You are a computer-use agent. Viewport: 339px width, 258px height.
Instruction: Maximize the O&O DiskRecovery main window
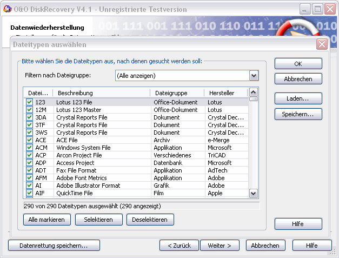(x=317, y=9)
